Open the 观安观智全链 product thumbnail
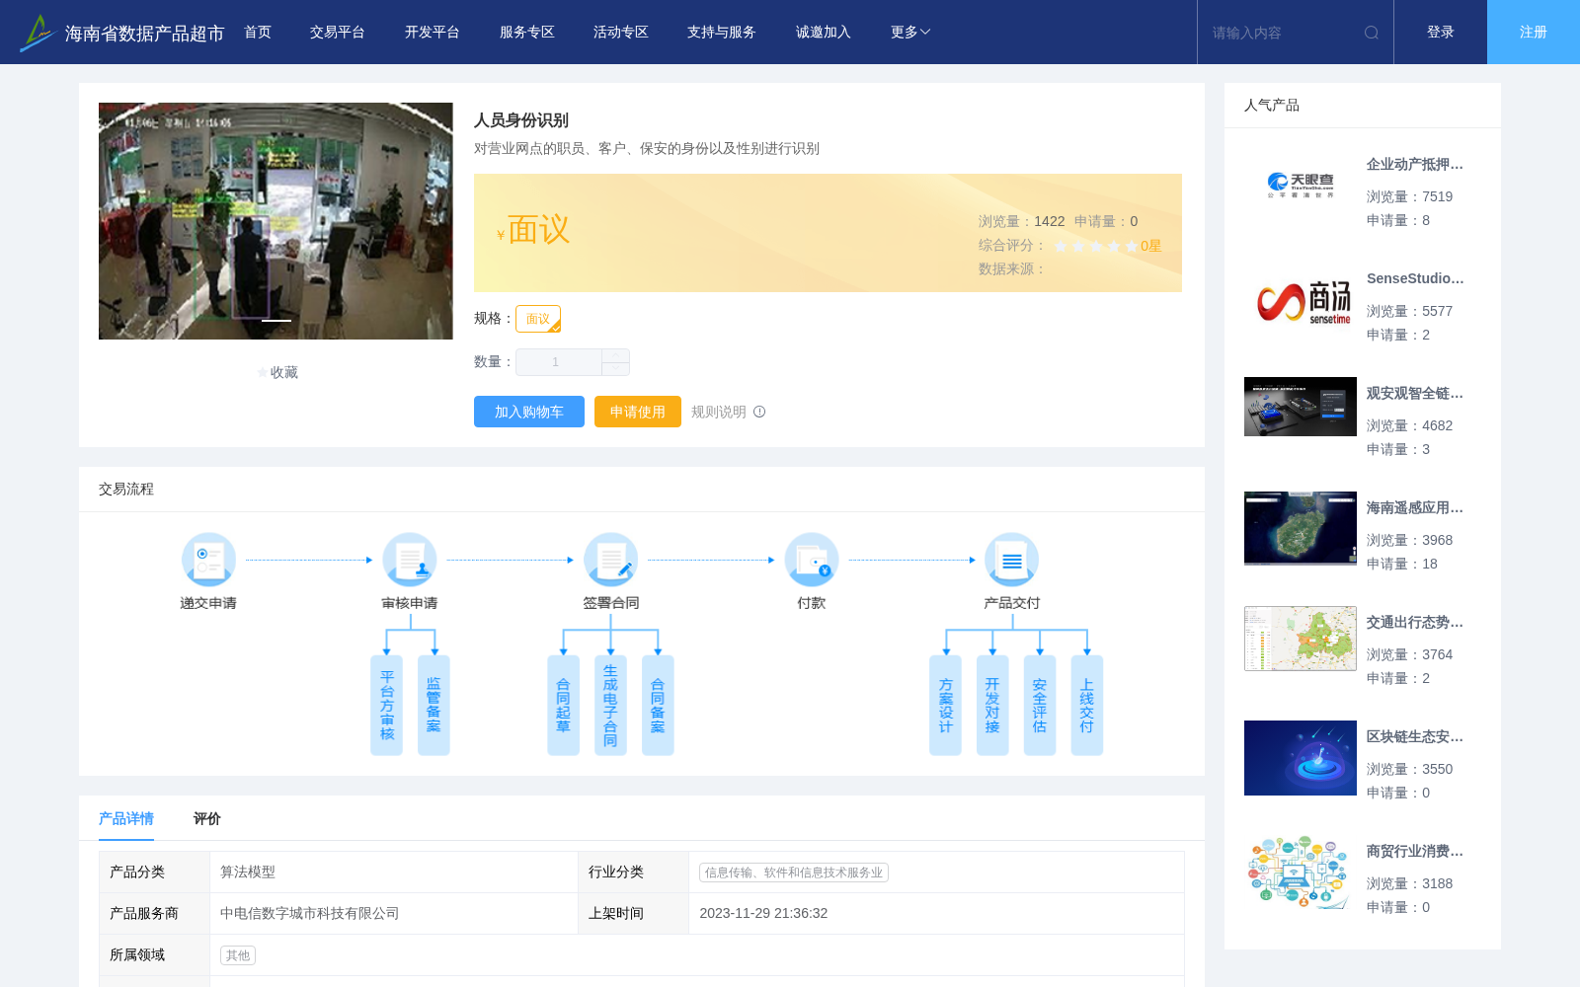The image size is (1580, 987). click(x=1301, y=407)
